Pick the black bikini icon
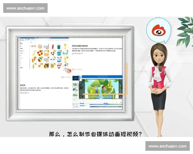Image resolution: width=193 pixels, height=154 pixels. pos(52,53)
